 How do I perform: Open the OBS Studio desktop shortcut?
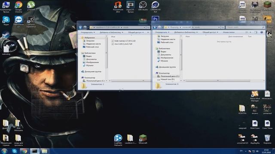pyautogui.click(x=143, y=6)
